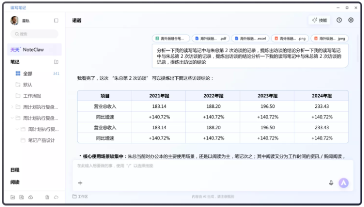Click the microphone voice input icon

point(331,183)
